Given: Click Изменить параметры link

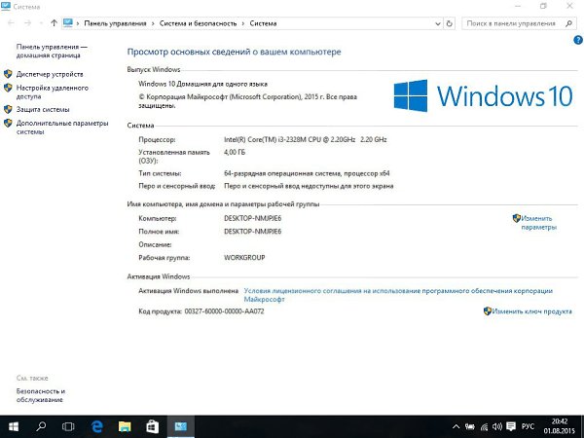Looking at the screenshot, I should coord(538,223).
